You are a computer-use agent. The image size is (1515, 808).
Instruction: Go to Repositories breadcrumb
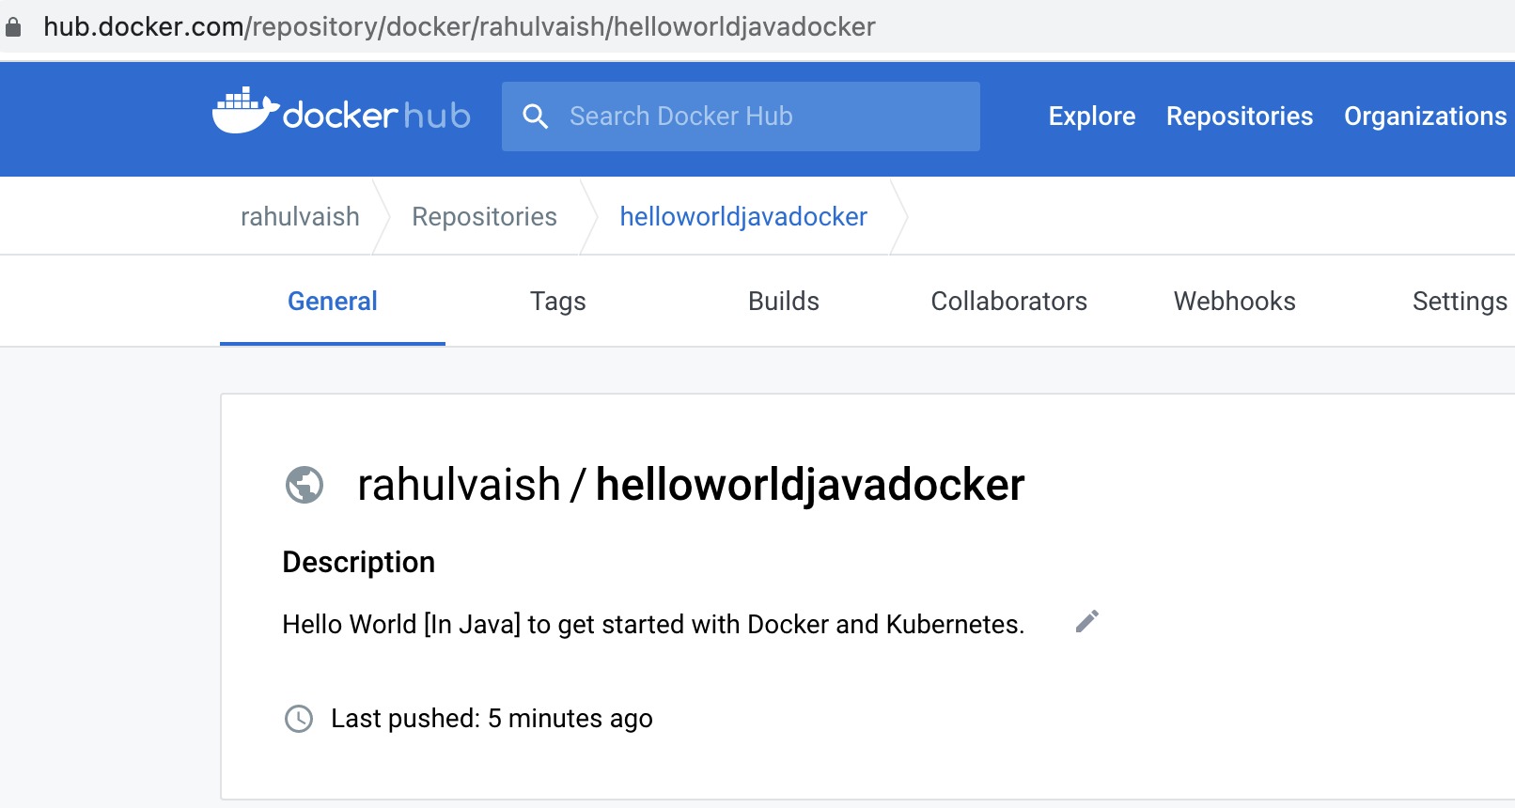pyautogui.click(x=485, y=217)
